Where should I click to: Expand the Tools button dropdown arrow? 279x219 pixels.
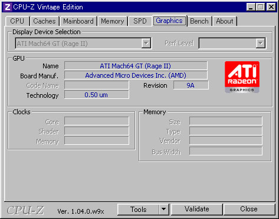coord(163,209)
